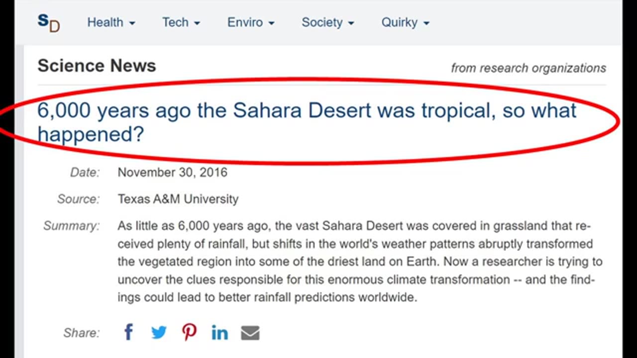Open the Sahara Desert article headline
The width and height of the screenshot is (637, 358).
pos(307,121)
